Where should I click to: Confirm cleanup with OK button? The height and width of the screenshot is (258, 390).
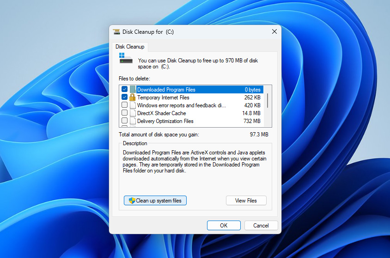(x=224, y=226)
